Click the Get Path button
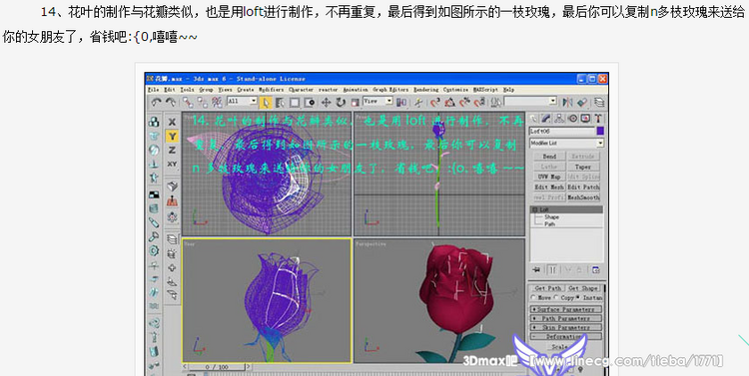The height and width of the screenshot is (376, 749). coord(548,288)
